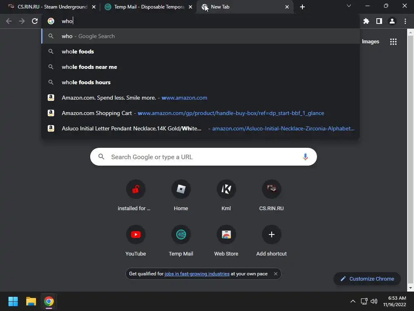The height and width of the screenshot is (311, 414).
Task: Start voice search with the microphone
Action: point(305,157)
